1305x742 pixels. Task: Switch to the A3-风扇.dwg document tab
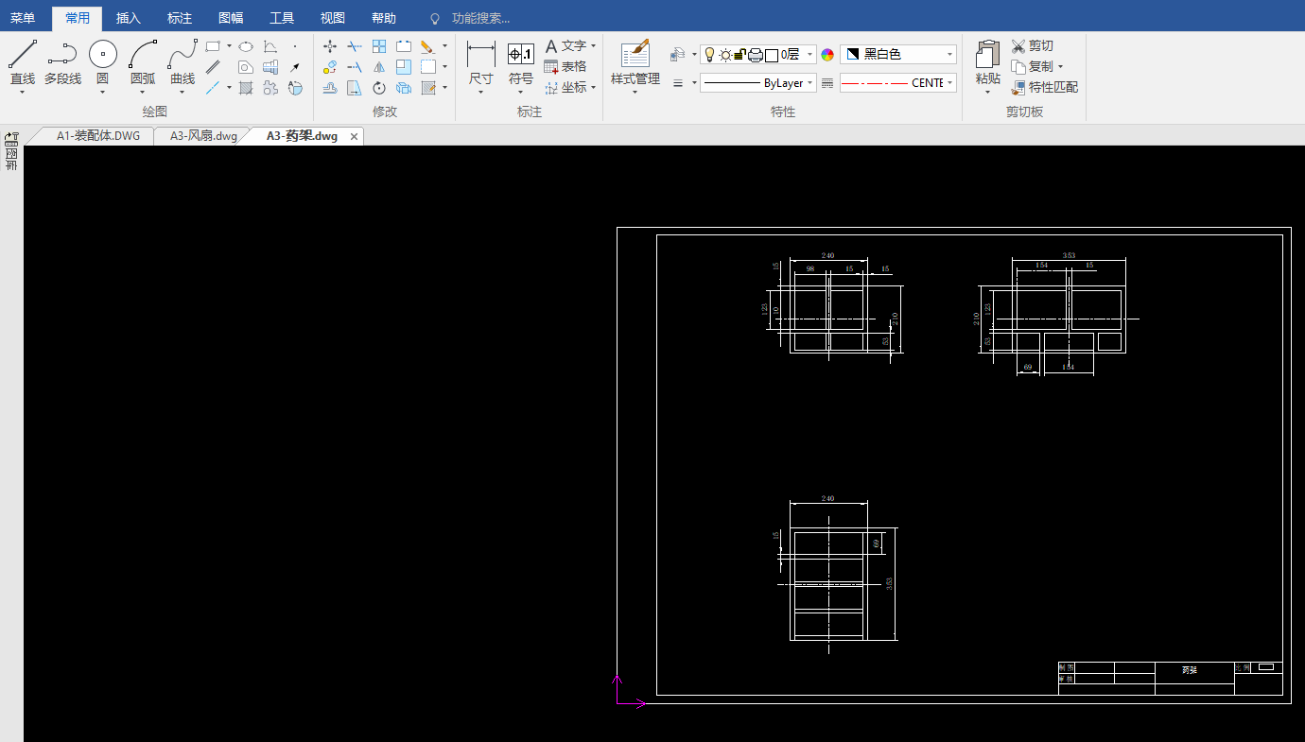click(x=203, y=136)
